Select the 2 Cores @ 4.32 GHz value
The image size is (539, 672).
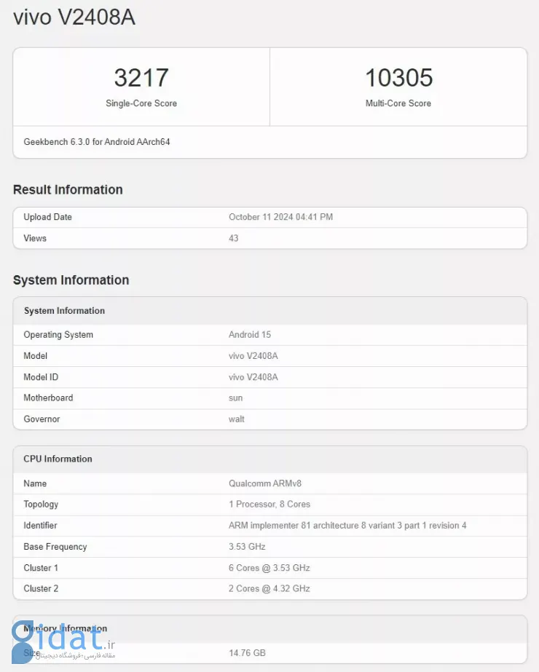point(269,589)
